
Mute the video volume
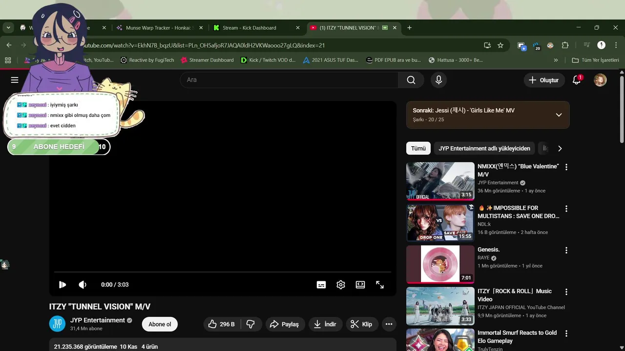pyautogui.click(x=83, y=285)
